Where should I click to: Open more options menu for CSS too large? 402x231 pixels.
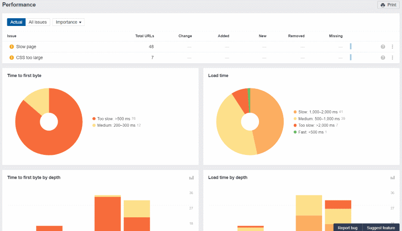point(392,58)
